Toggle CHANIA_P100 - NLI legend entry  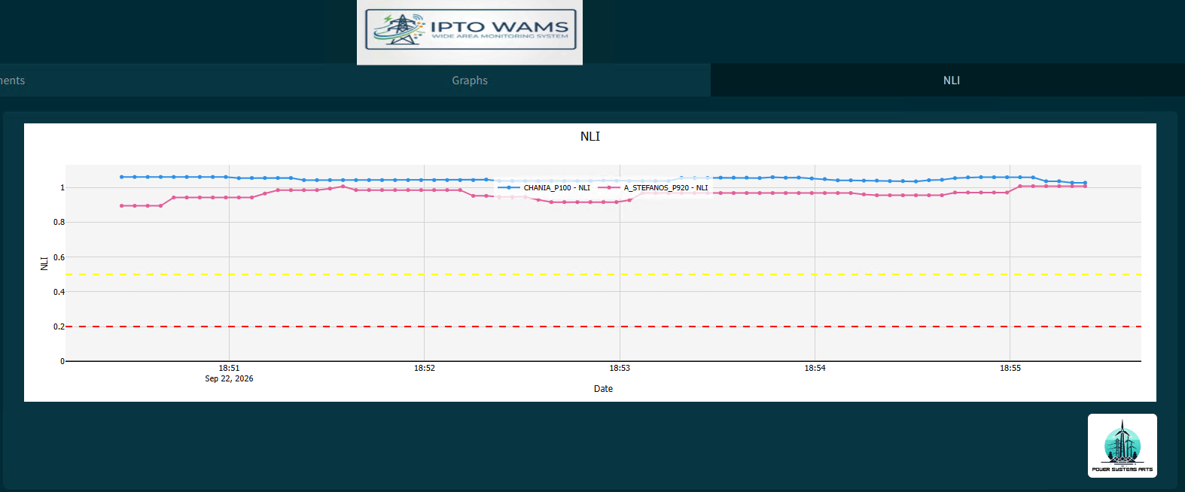(544, 188)
